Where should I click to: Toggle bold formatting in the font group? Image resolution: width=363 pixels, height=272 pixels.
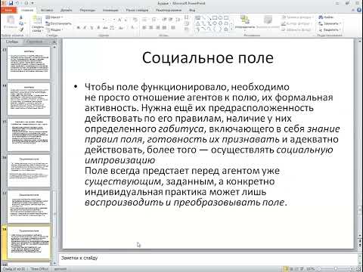click(x=79, y=28)
